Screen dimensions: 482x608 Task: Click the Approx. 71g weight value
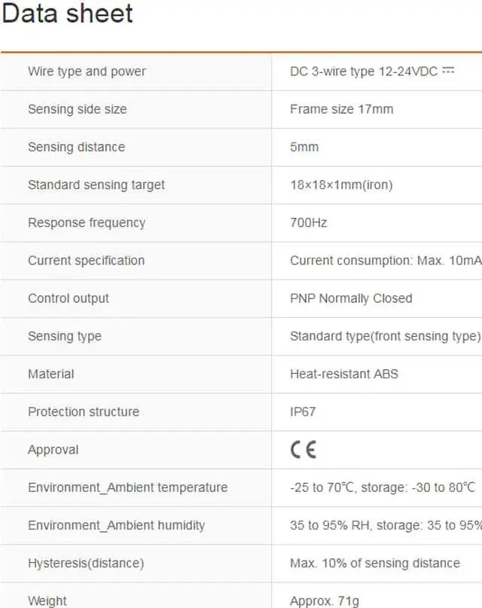coord(325,600)
